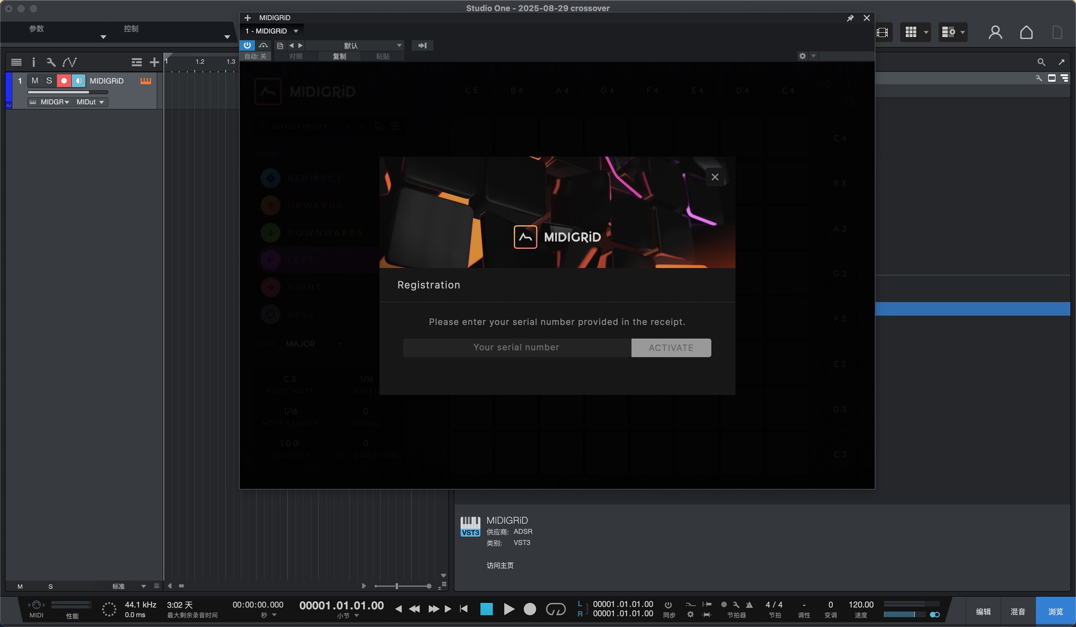The height and width of the screenshot is (627, 1076).
Task: Close the MIDIGRiD registration dialog
Action: pos(715,177)
